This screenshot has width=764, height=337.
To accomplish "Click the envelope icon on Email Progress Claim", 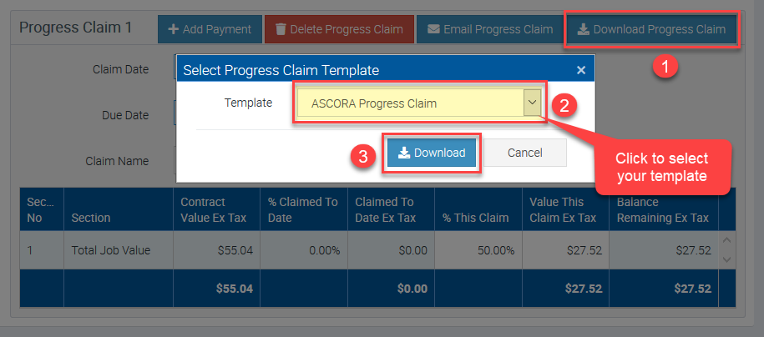I will tap(433, 29).
